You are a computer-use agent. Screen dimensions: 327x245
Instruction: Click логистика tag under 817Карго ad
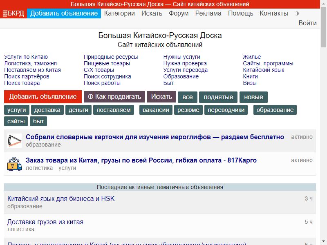pyautogui.click(x=39, y=168)
